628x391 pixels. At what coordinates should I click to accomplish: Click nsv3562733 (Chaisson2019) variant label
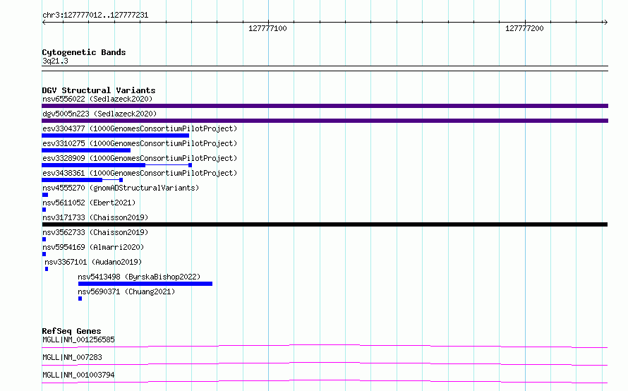click(95, 232)
